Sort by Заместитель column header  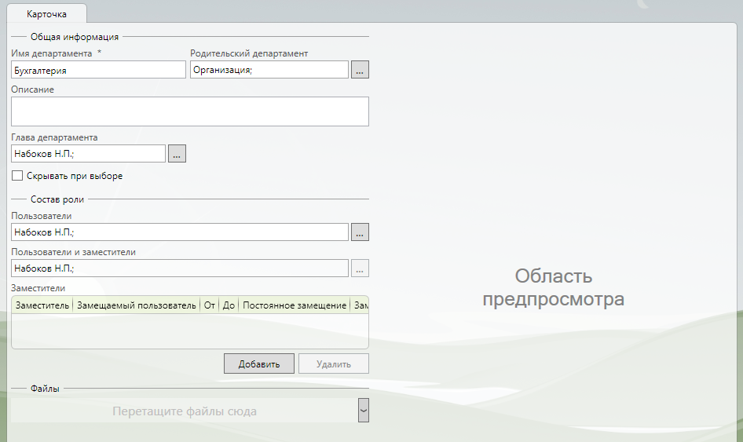pos(42,305)
